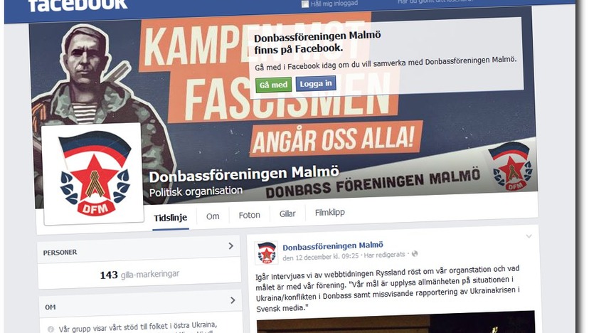Select the Tidslinje tab
This screenshot has width=589, height=333.
[171, 218]
